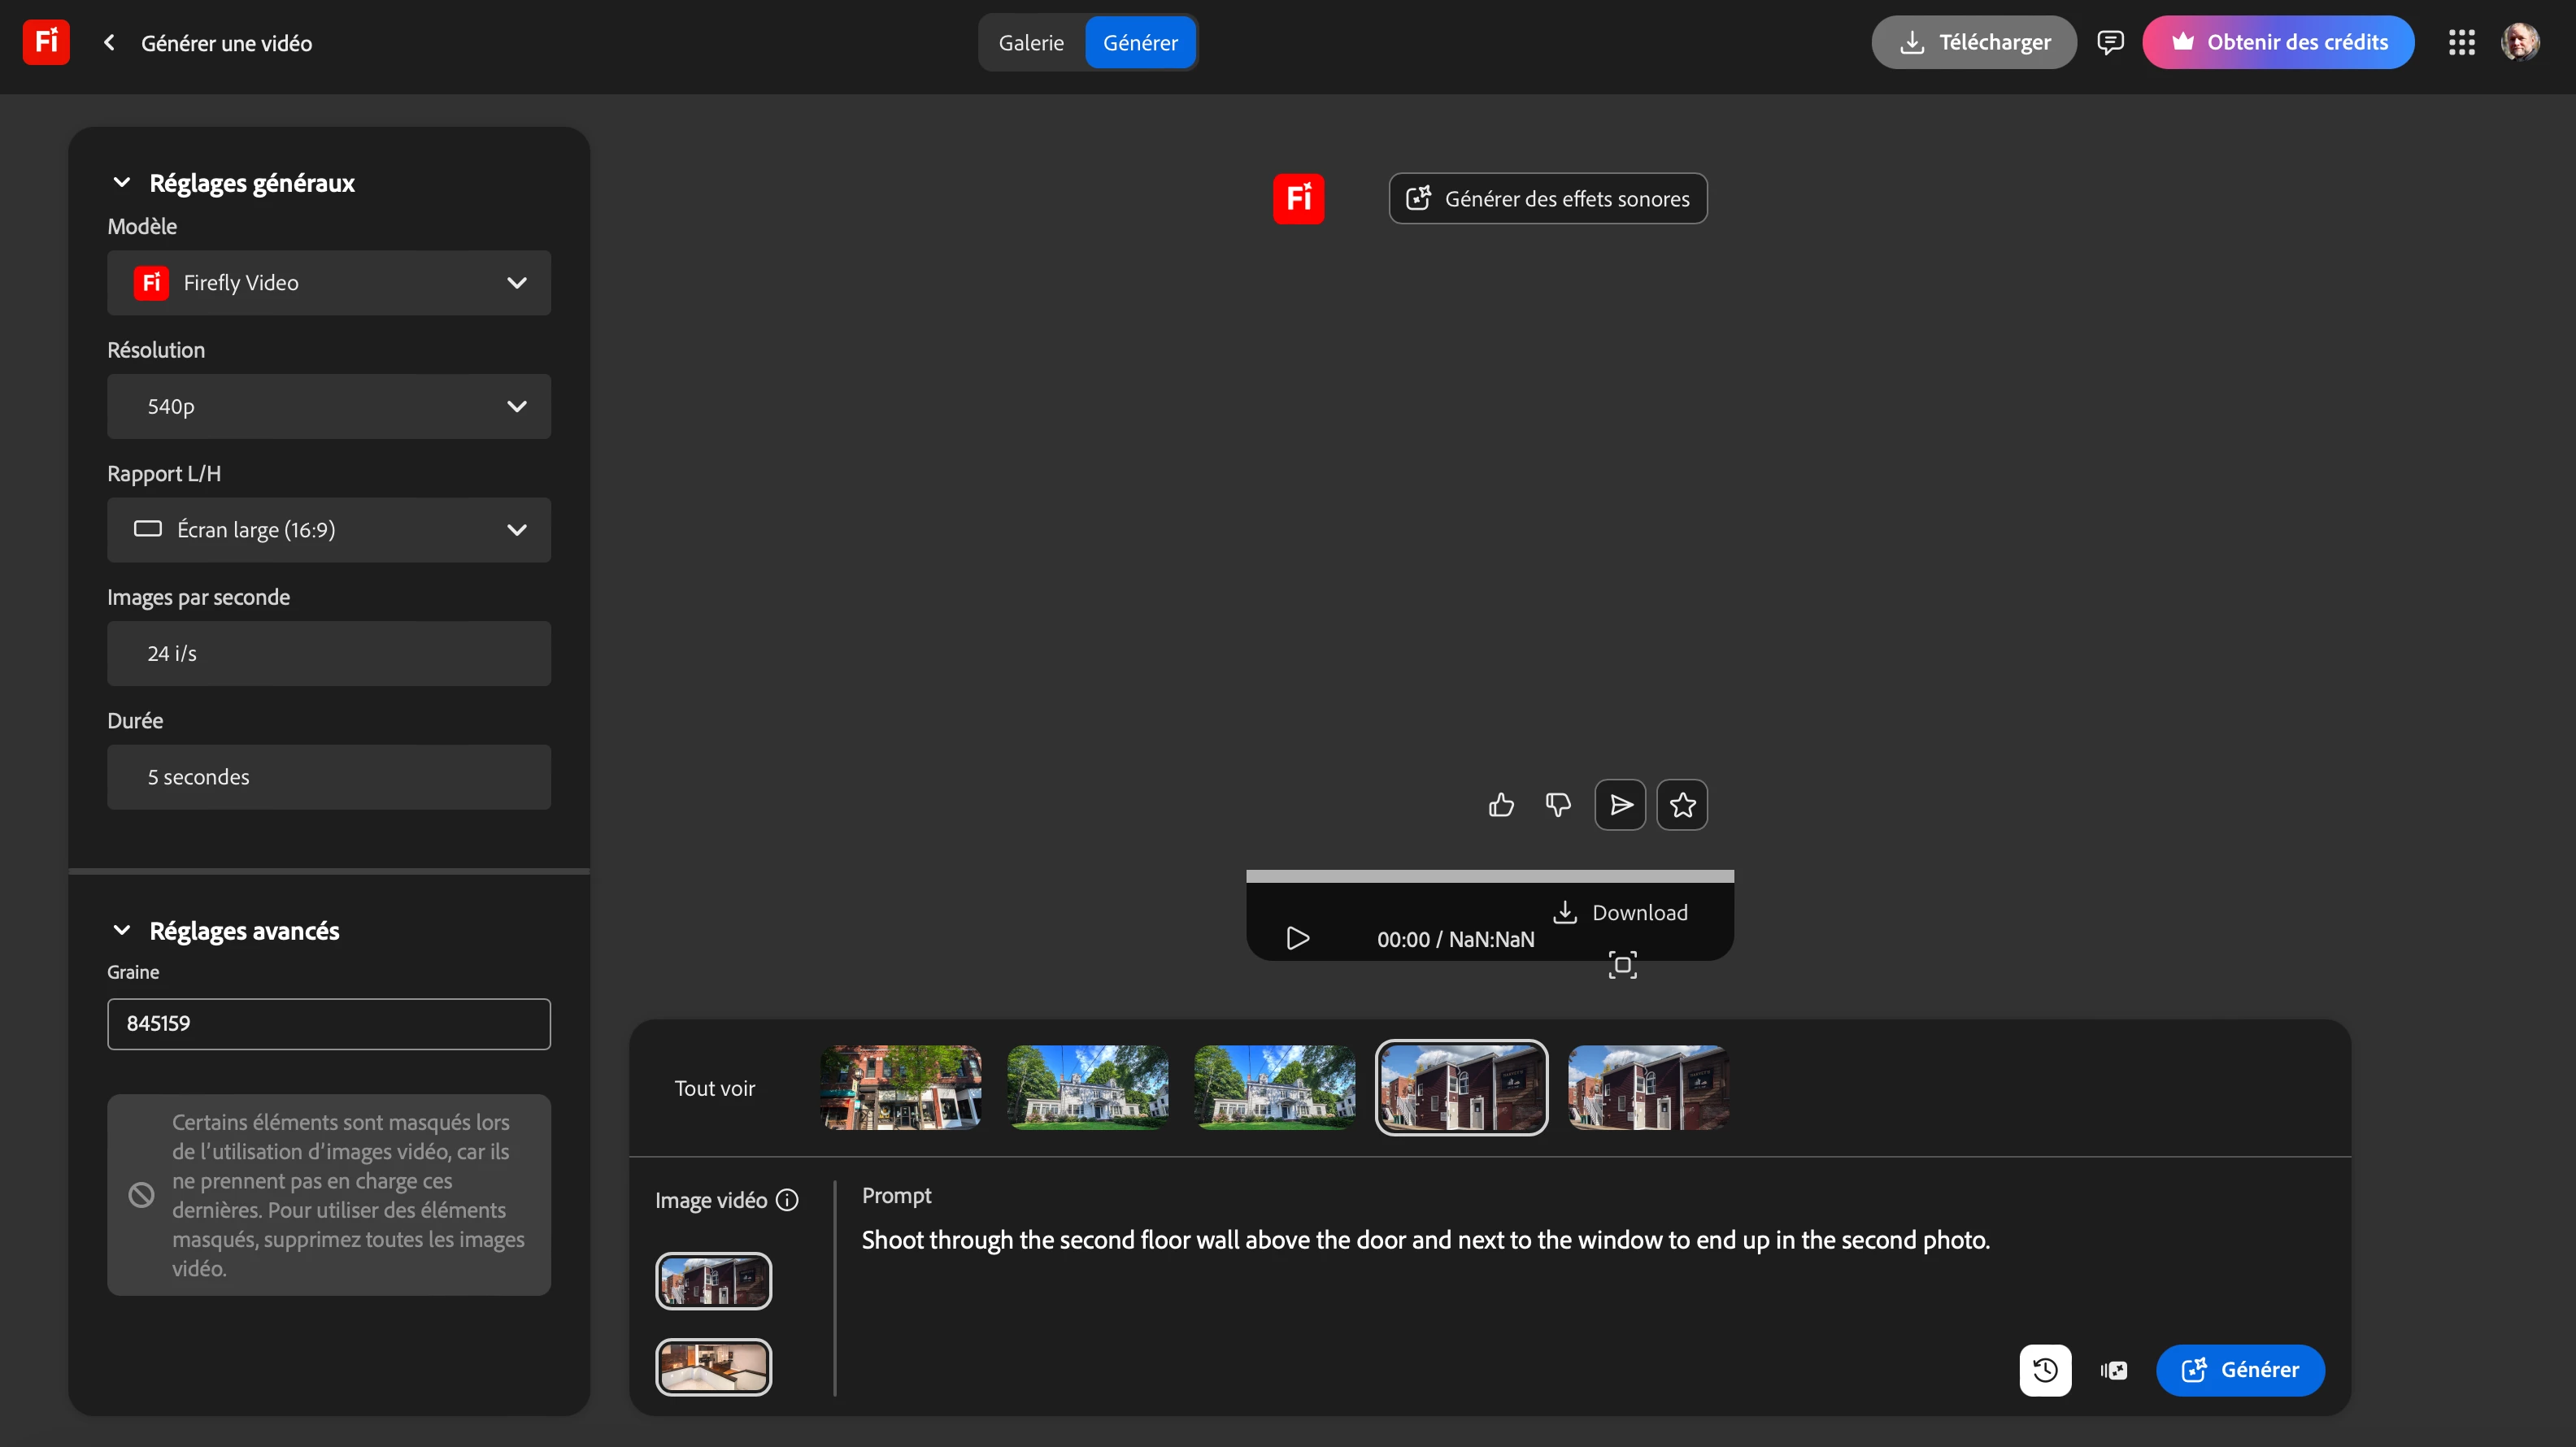Screen dimensions: 2576x1447
Task: Click the video progress bar
Action: (x=1489, y=876)
